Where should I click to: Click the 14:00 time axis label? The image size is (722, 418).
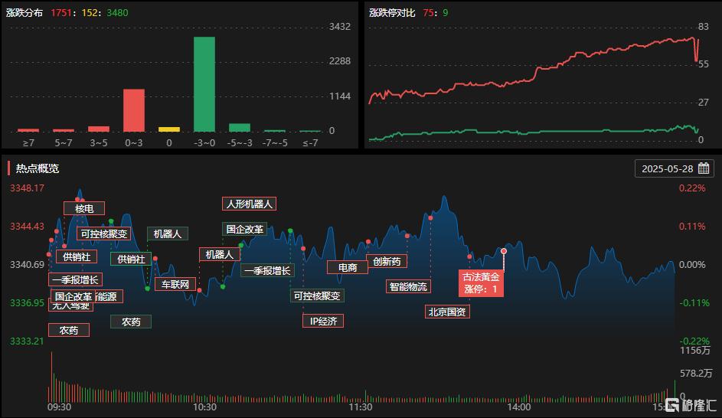tap(519, 407)
